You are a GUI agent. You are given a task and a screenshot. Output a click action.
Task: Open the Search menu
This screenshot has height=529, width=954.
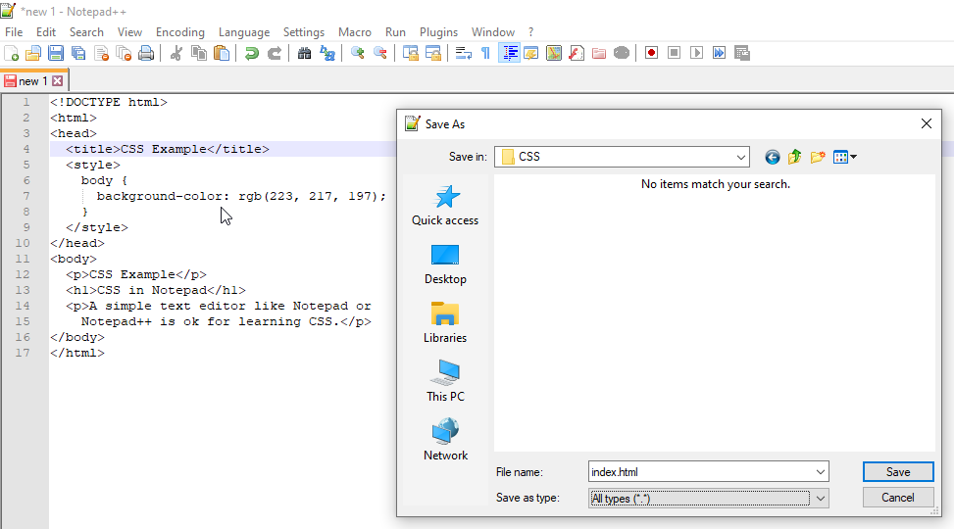coord(86,32)
